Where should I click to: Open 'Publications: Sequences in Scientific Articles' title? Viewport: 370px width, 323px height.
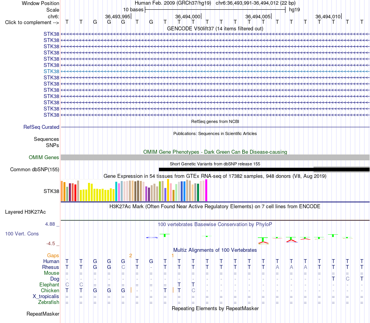(215, 133)
